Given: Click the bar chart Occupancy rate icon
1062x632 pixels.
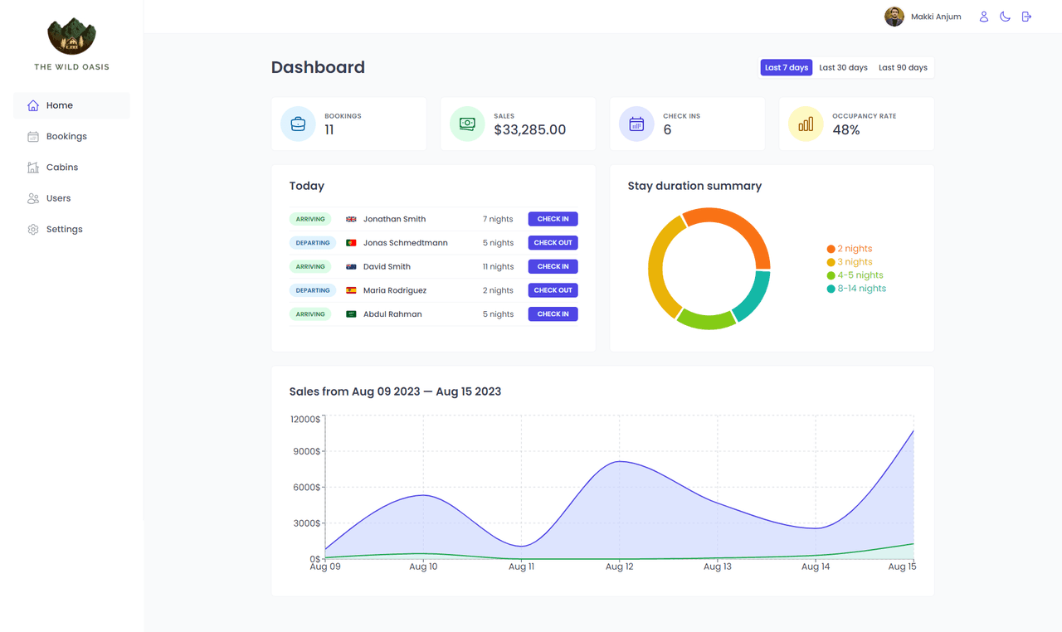Looking at the screenshot, I should tap(806, 124).
